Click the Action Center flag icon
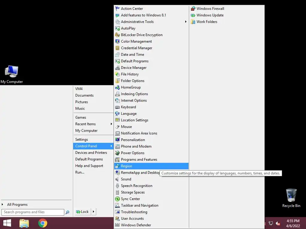306x229 pixels. point(117,9)
